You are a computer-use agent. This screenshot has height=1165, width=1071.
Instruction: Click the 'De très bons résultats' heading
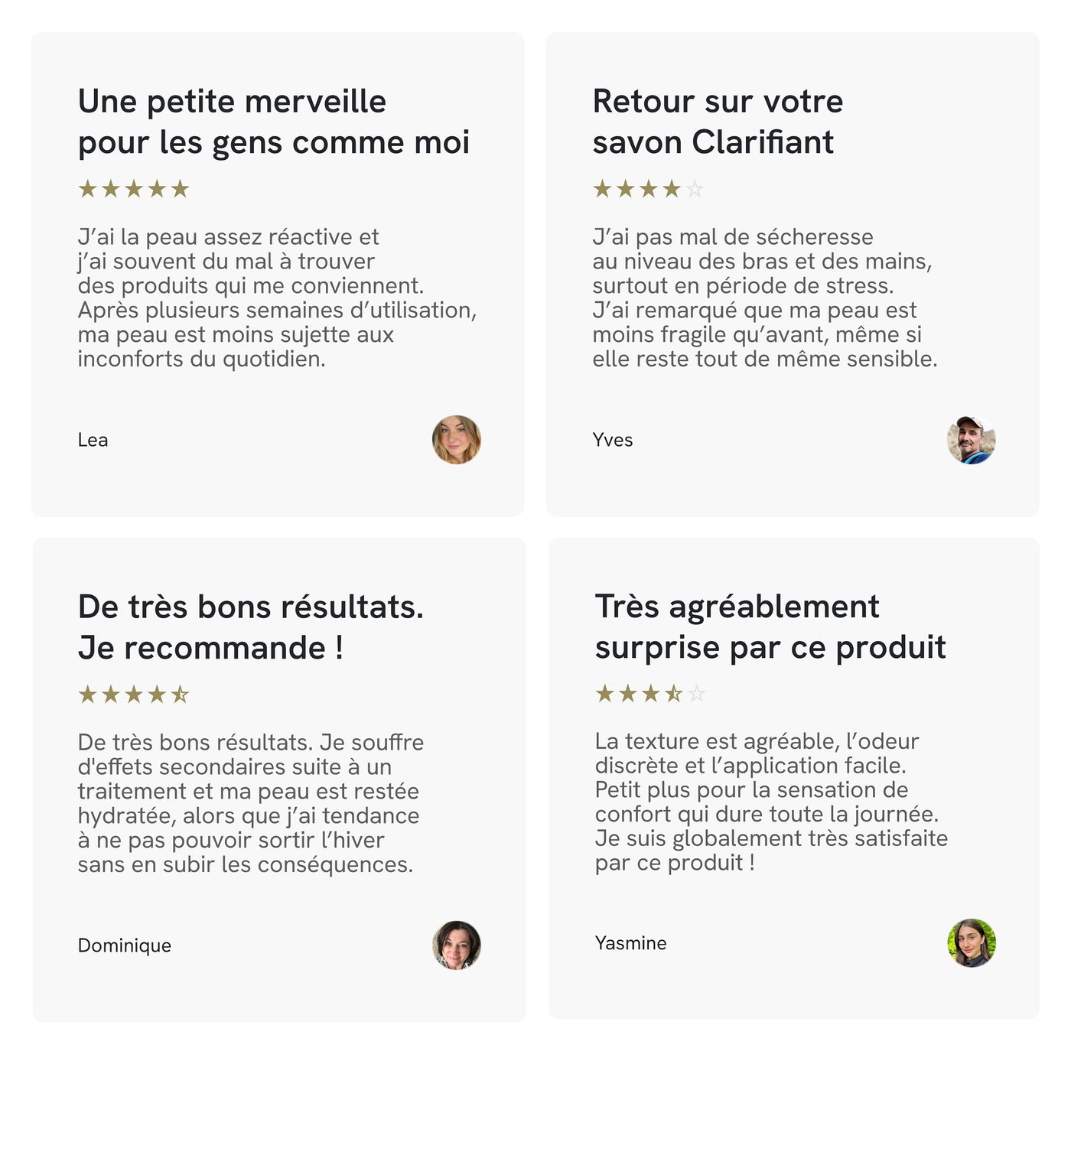pyautogui.click(x=251, y=627)
